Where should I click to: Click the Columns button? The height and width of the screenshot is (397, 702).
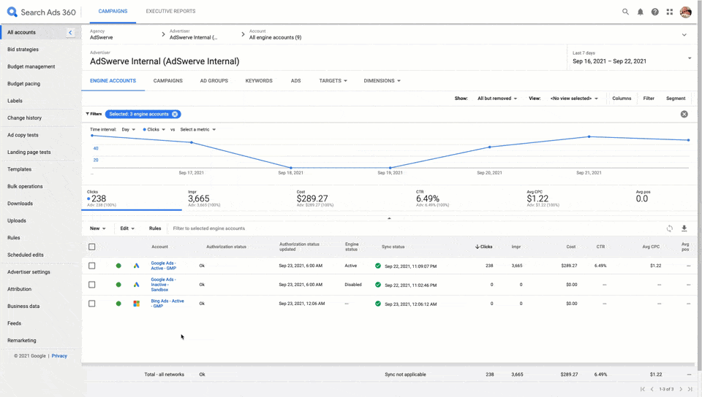(622, 99)
